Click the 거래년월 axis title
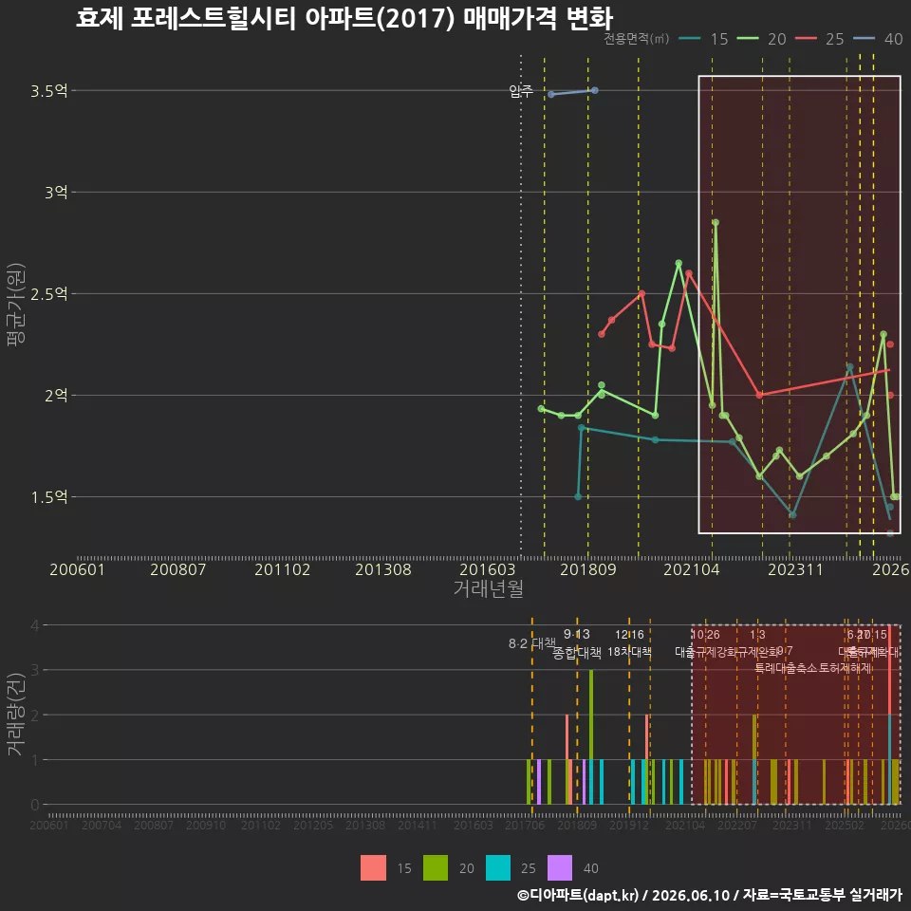The image size is (911, 911). point(488,588)
